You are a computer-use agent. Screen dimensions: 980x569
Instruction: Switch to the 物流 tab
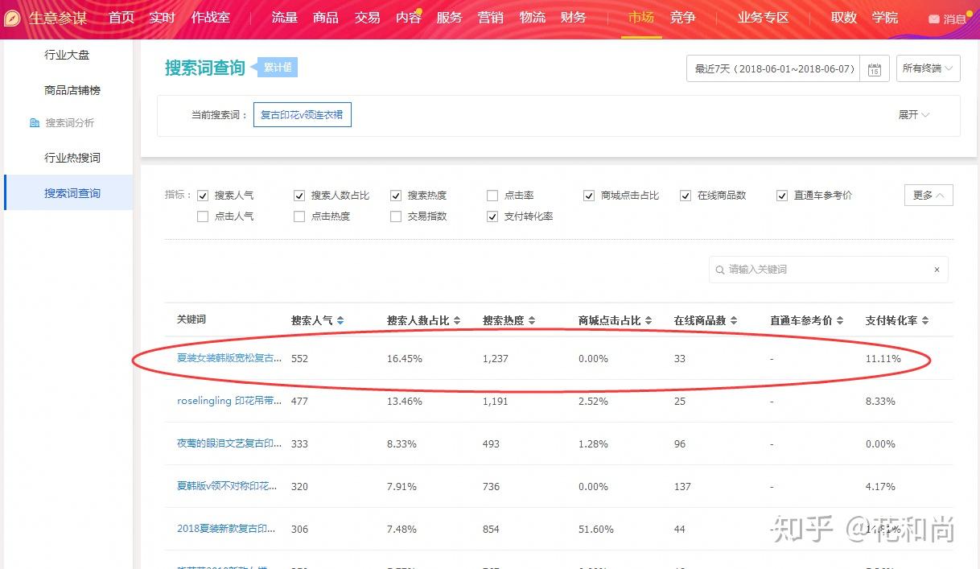tap(533, 18)
